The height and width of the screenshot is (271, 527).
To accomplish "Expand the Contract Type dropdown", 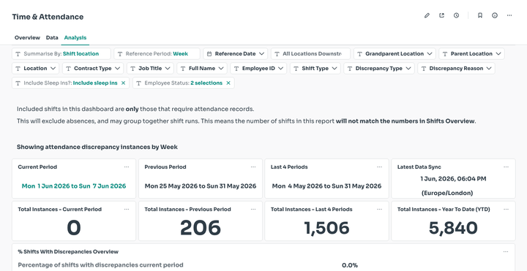I will click(93, 69).
